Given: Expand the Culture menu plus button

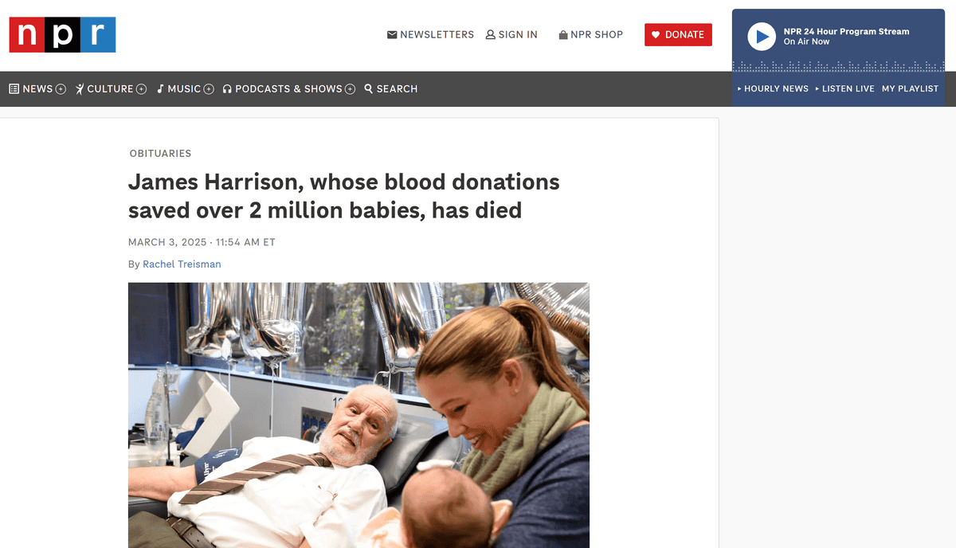Looking at the screenshot, I should click(x=141, y=89).
